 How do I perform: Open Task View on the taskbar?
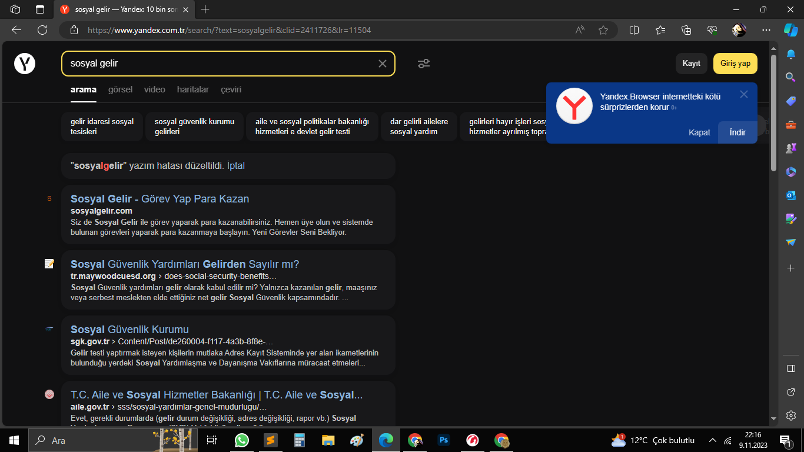(x=212, y=440)
